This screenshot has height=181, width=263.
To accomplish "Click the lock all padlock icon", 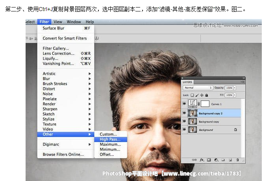I will point(207,95).
